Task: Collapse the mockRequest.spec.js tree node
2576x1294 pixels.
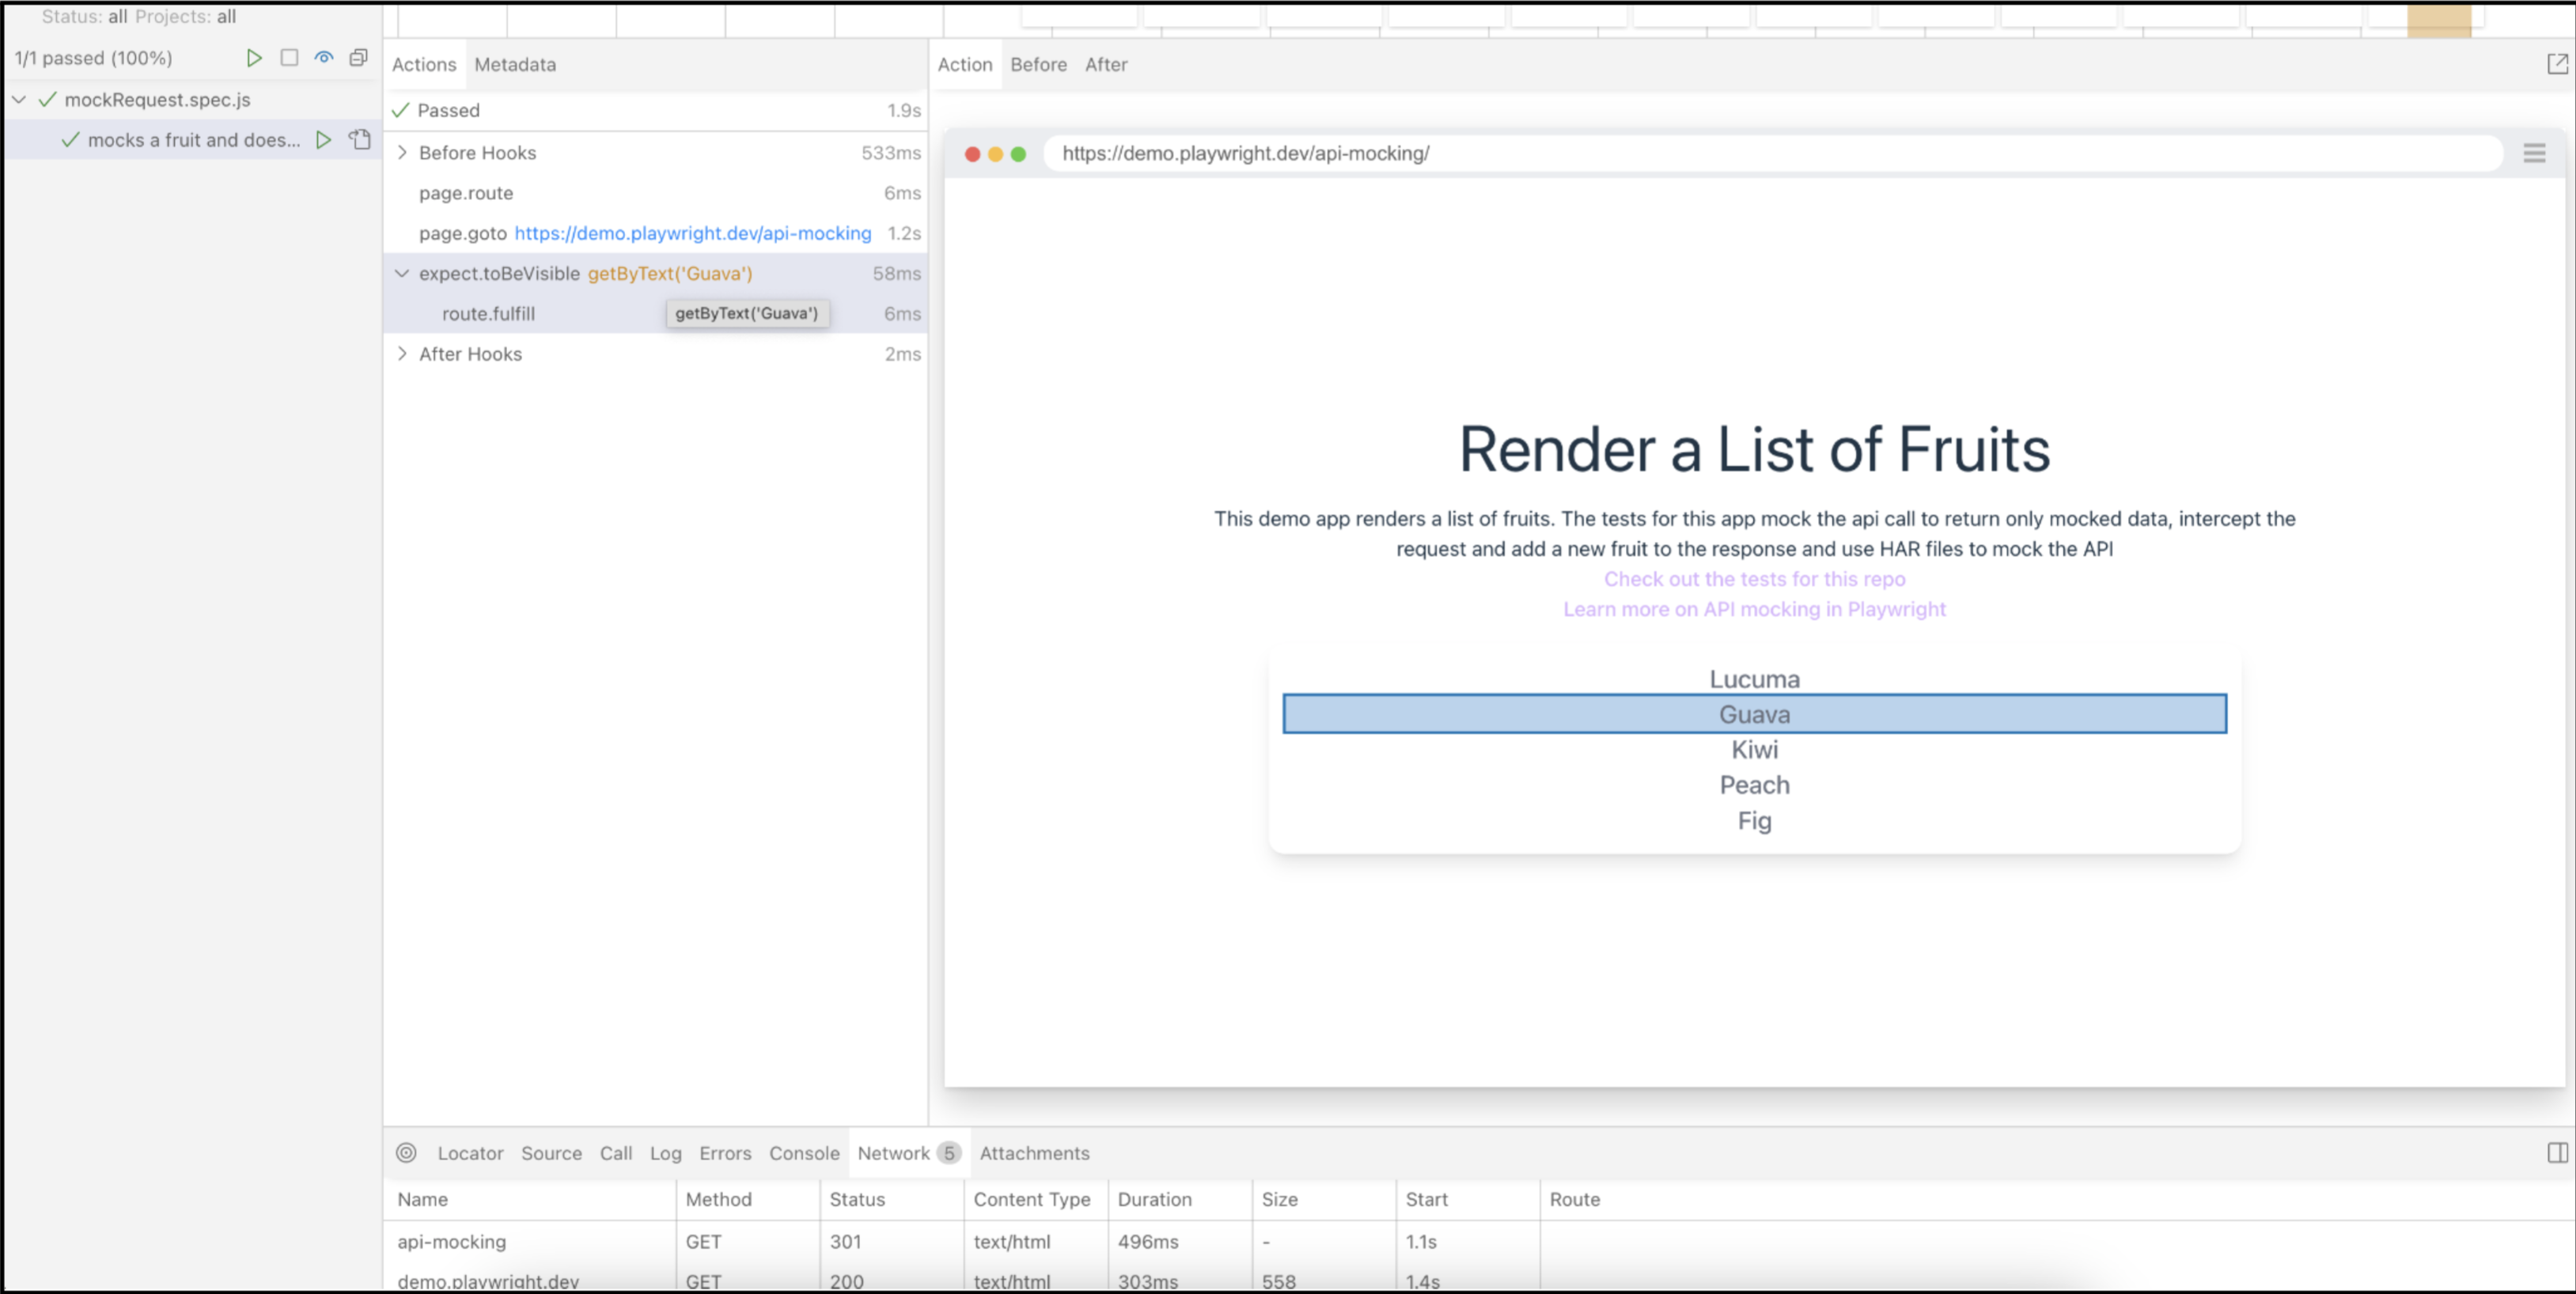Action: [x=19, y=100]
